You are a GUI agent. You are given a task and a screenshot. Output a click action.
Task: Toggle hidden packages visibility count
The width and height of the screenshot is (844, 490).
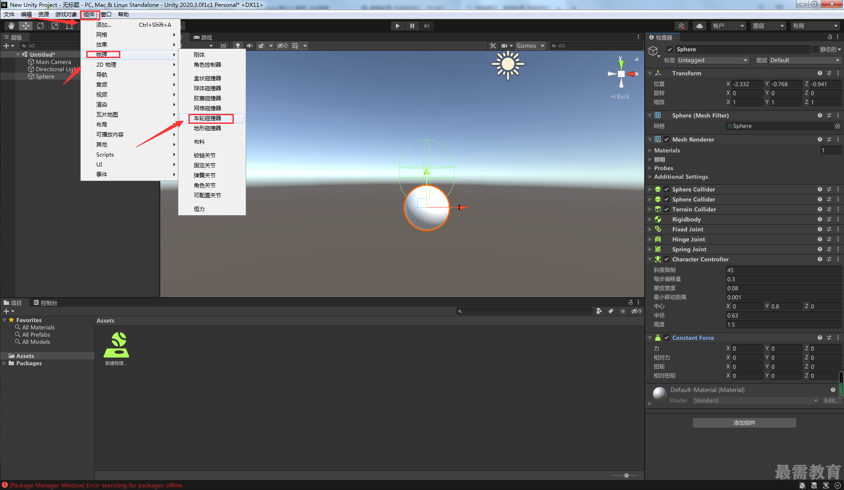[x=637, y=311]
